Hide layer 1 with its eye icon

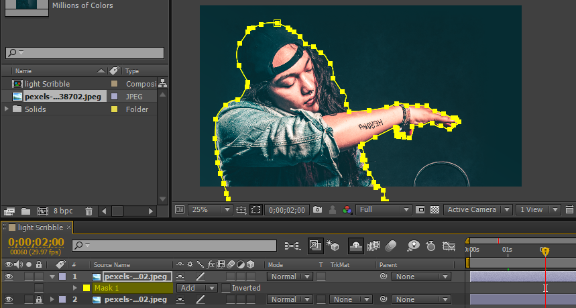pos(9,276)
